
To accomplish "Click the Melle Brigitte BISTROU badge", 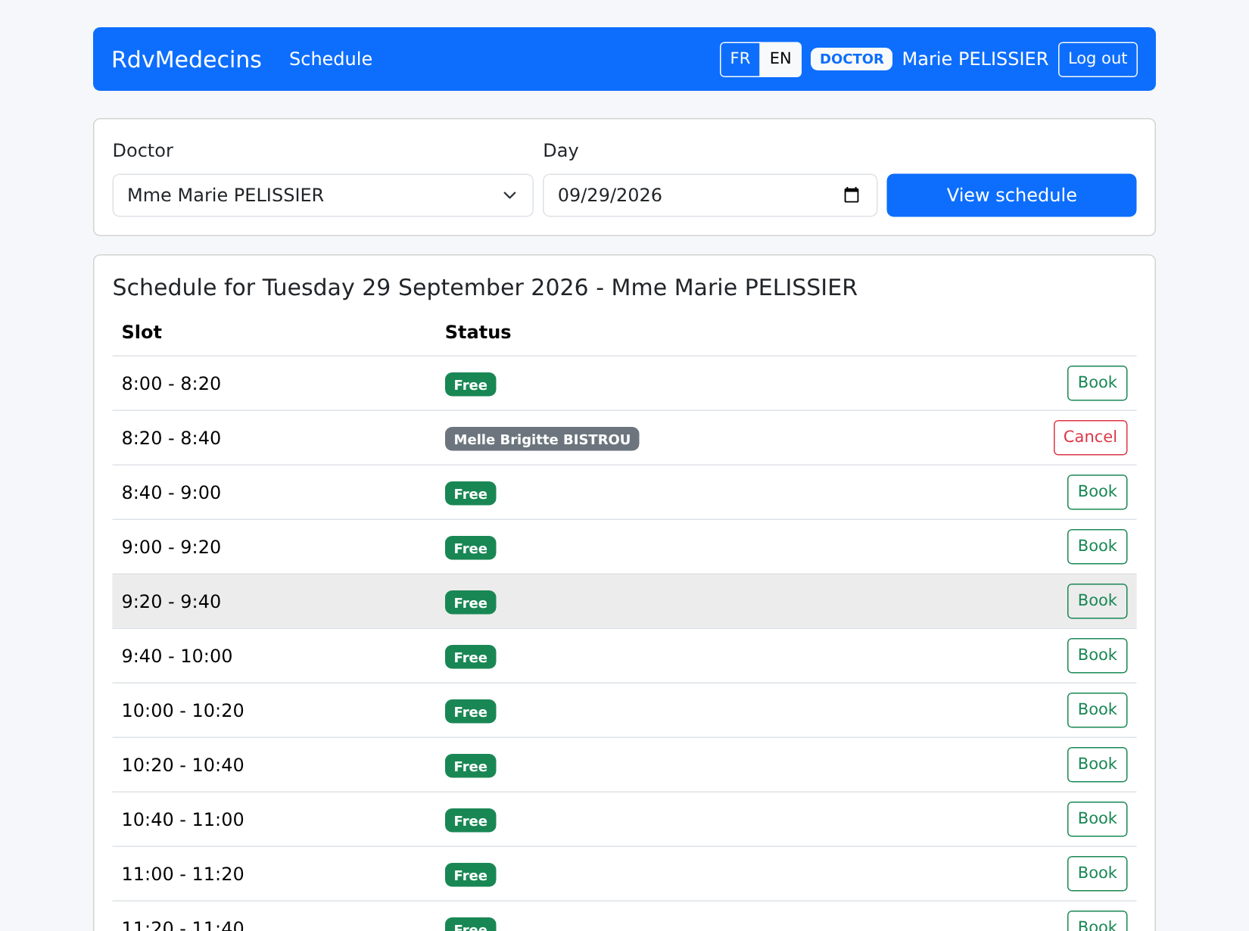I will (x=542, y=439).
